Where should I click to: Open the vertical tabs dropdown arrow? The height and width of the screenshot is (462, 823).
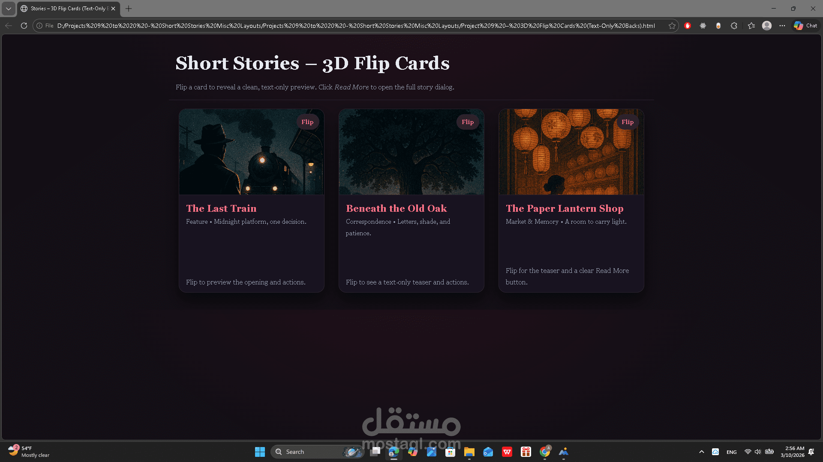click(x=9, y=9)
